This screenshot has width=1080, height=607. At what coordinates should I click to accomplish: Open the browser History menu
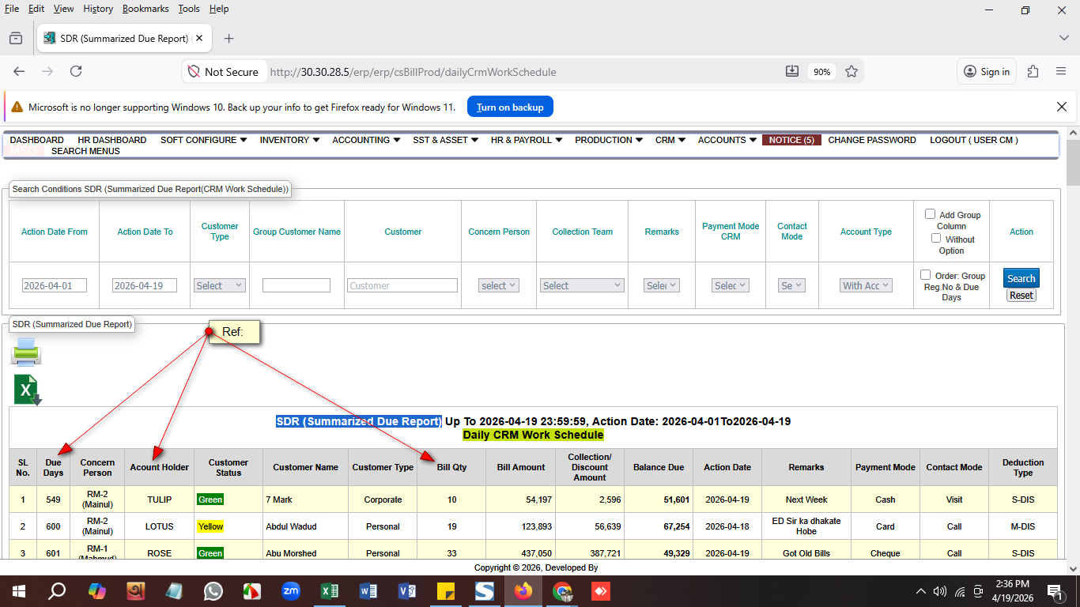pyautogui.click(x=98, y=9)
